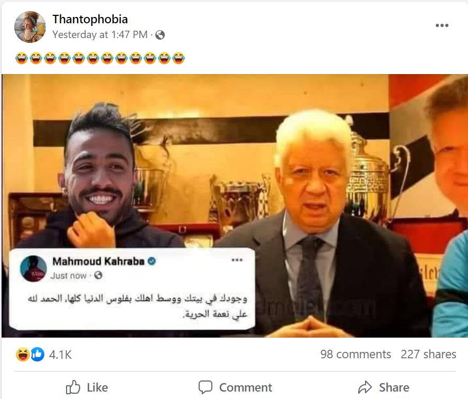468x399 pixels.
Task: Click the embedded post's three-dot icon
Action: click(x=237, y=260)
